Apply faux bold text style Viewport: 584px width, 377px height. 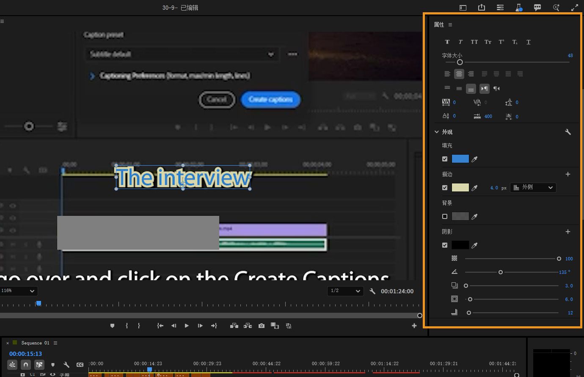[x=447, y=42]
